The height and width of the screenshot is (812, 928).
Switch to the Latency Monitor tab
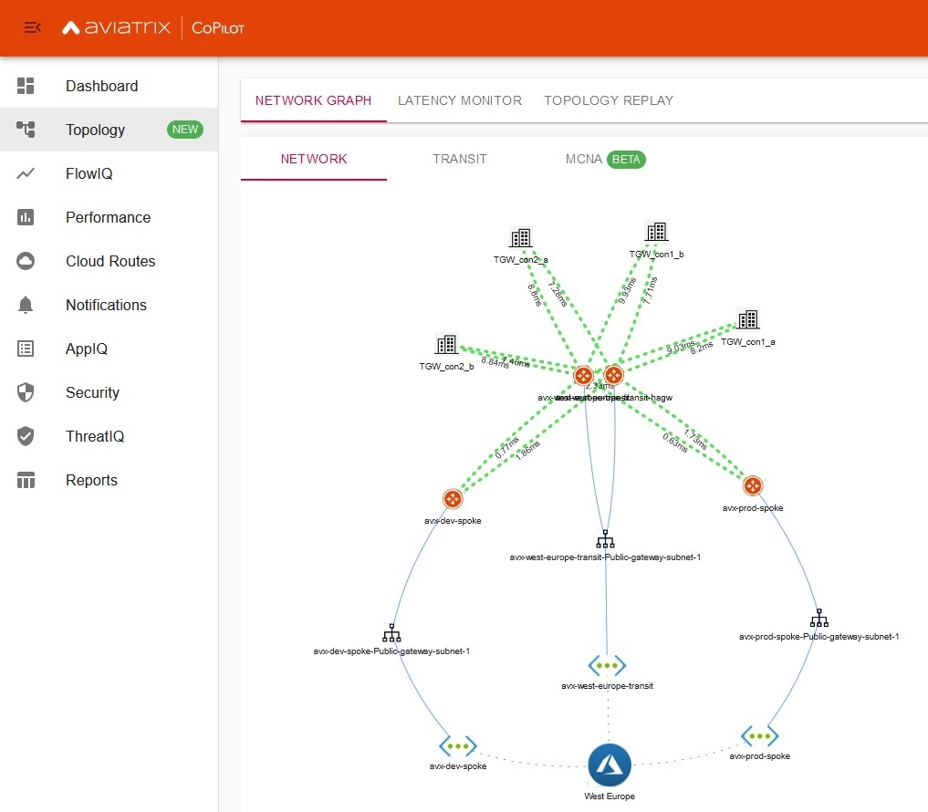(x=460, y=100)
